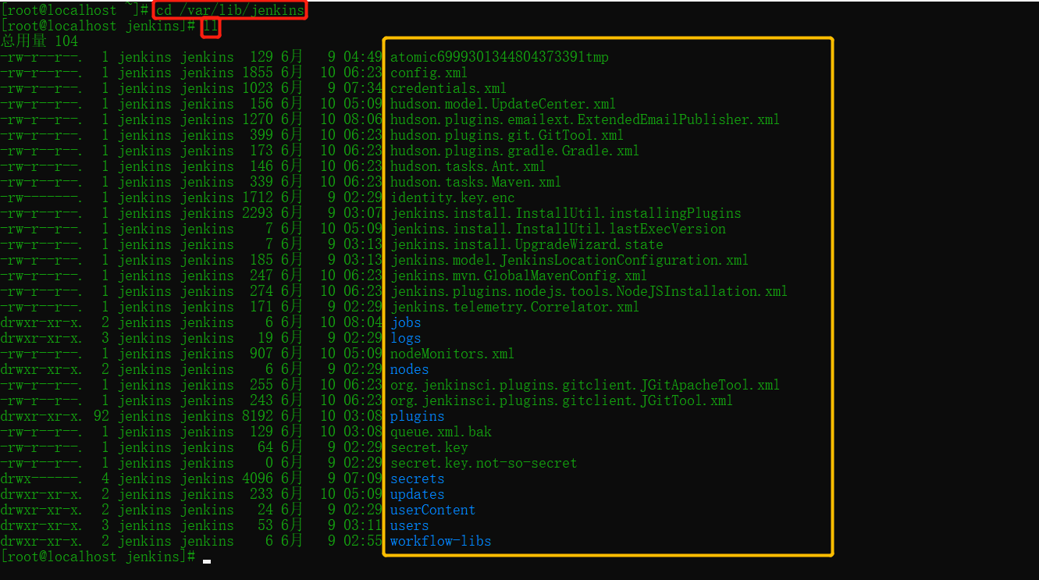Viewport: 1039px width, 580px height.
Task: Select file size 8192 in plugins row
Action: 258,416
